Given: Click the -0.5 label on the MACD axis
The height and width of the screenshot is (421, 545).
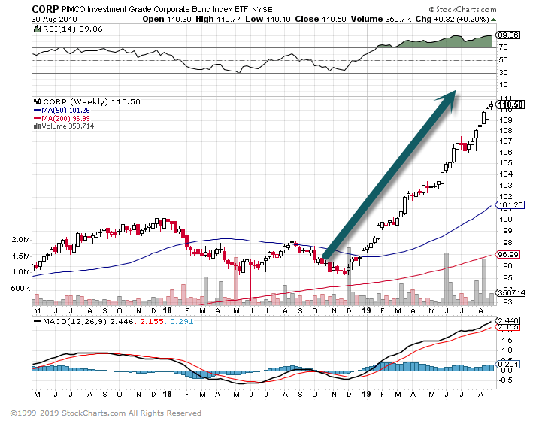Looking at the screenshot, I should pyautogui.click(x=505, y=380).
